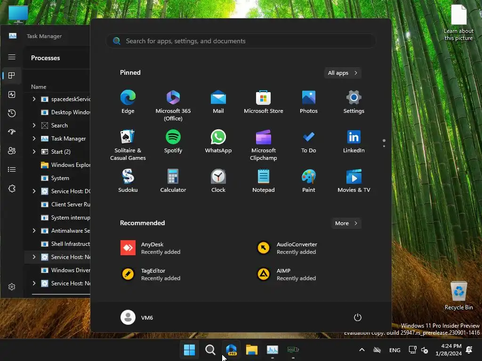Open Edge from pinned apps
This screenshot has width=482, height=361.
[x=128, y=102]
